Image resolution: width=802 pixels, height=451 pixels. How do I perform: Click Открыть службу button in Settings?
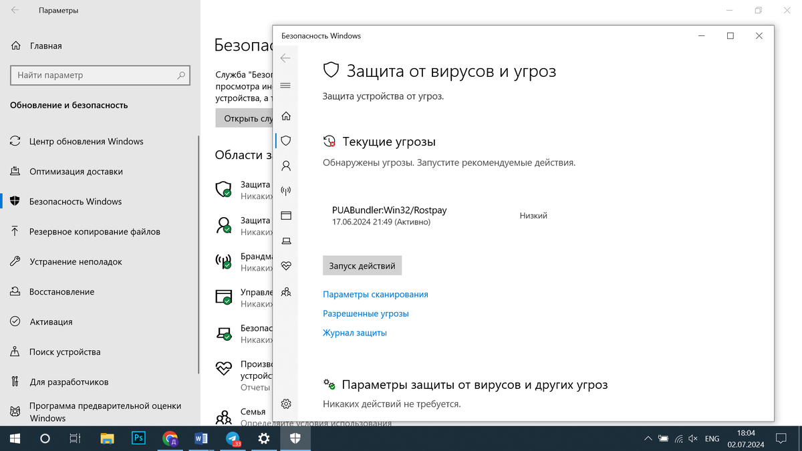pos(244,118)
